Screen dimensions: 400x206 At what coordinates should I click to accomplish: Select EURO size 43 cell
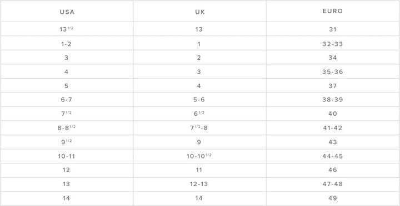tap(333, 142)
